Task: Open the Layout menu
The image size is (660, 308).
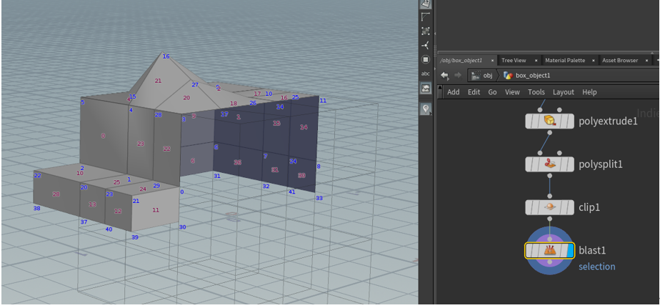Action: click(563, 92)
